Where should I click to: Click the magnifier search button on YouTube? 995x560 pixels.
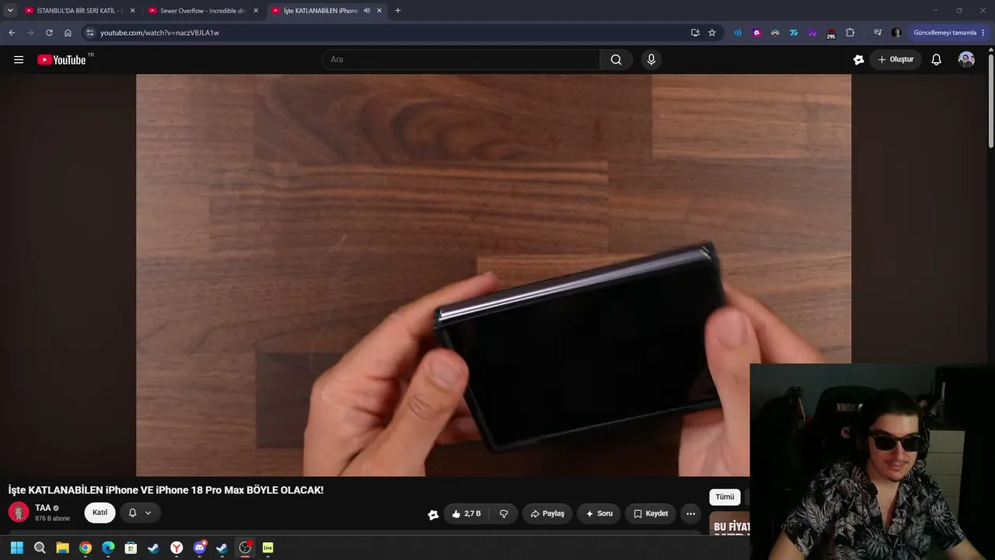pos(616,60)
